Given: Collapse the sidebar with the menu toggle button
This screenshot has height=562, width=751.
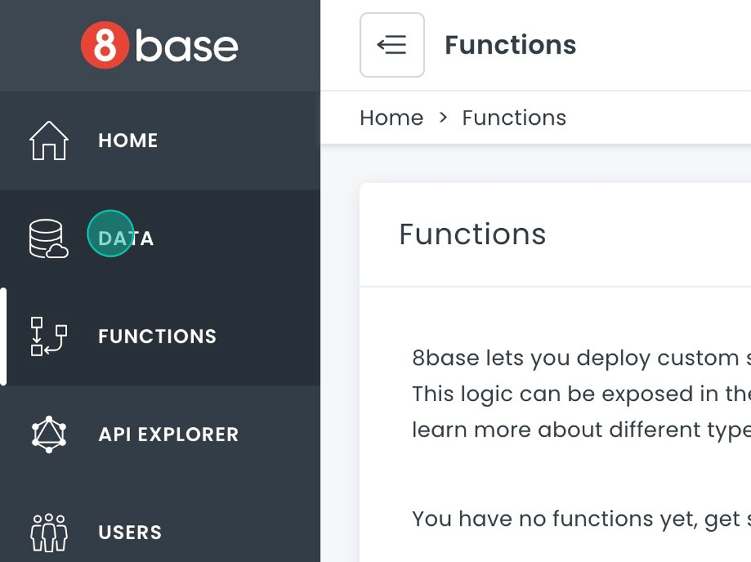Looking at the screenshot, I should pyautogui.click(x=392, y=45).
